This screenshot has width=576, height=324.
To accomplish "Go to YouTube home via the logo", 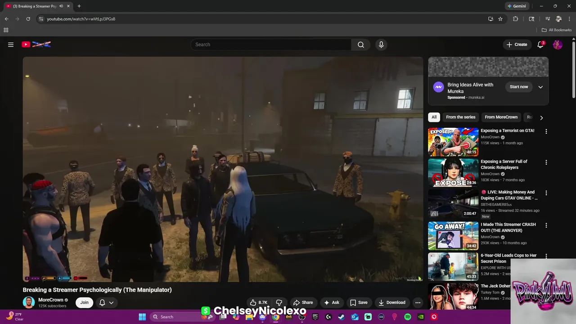I will 36,44.
